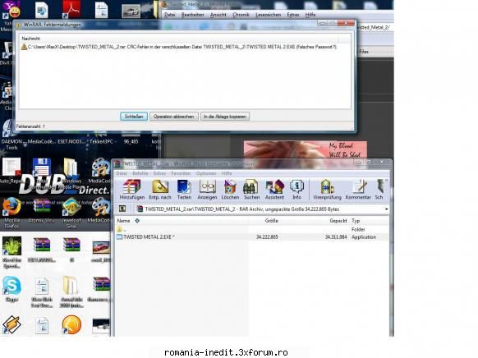
Task: Click the Schließen button in error dialog
Action: (x=134, y=117)
